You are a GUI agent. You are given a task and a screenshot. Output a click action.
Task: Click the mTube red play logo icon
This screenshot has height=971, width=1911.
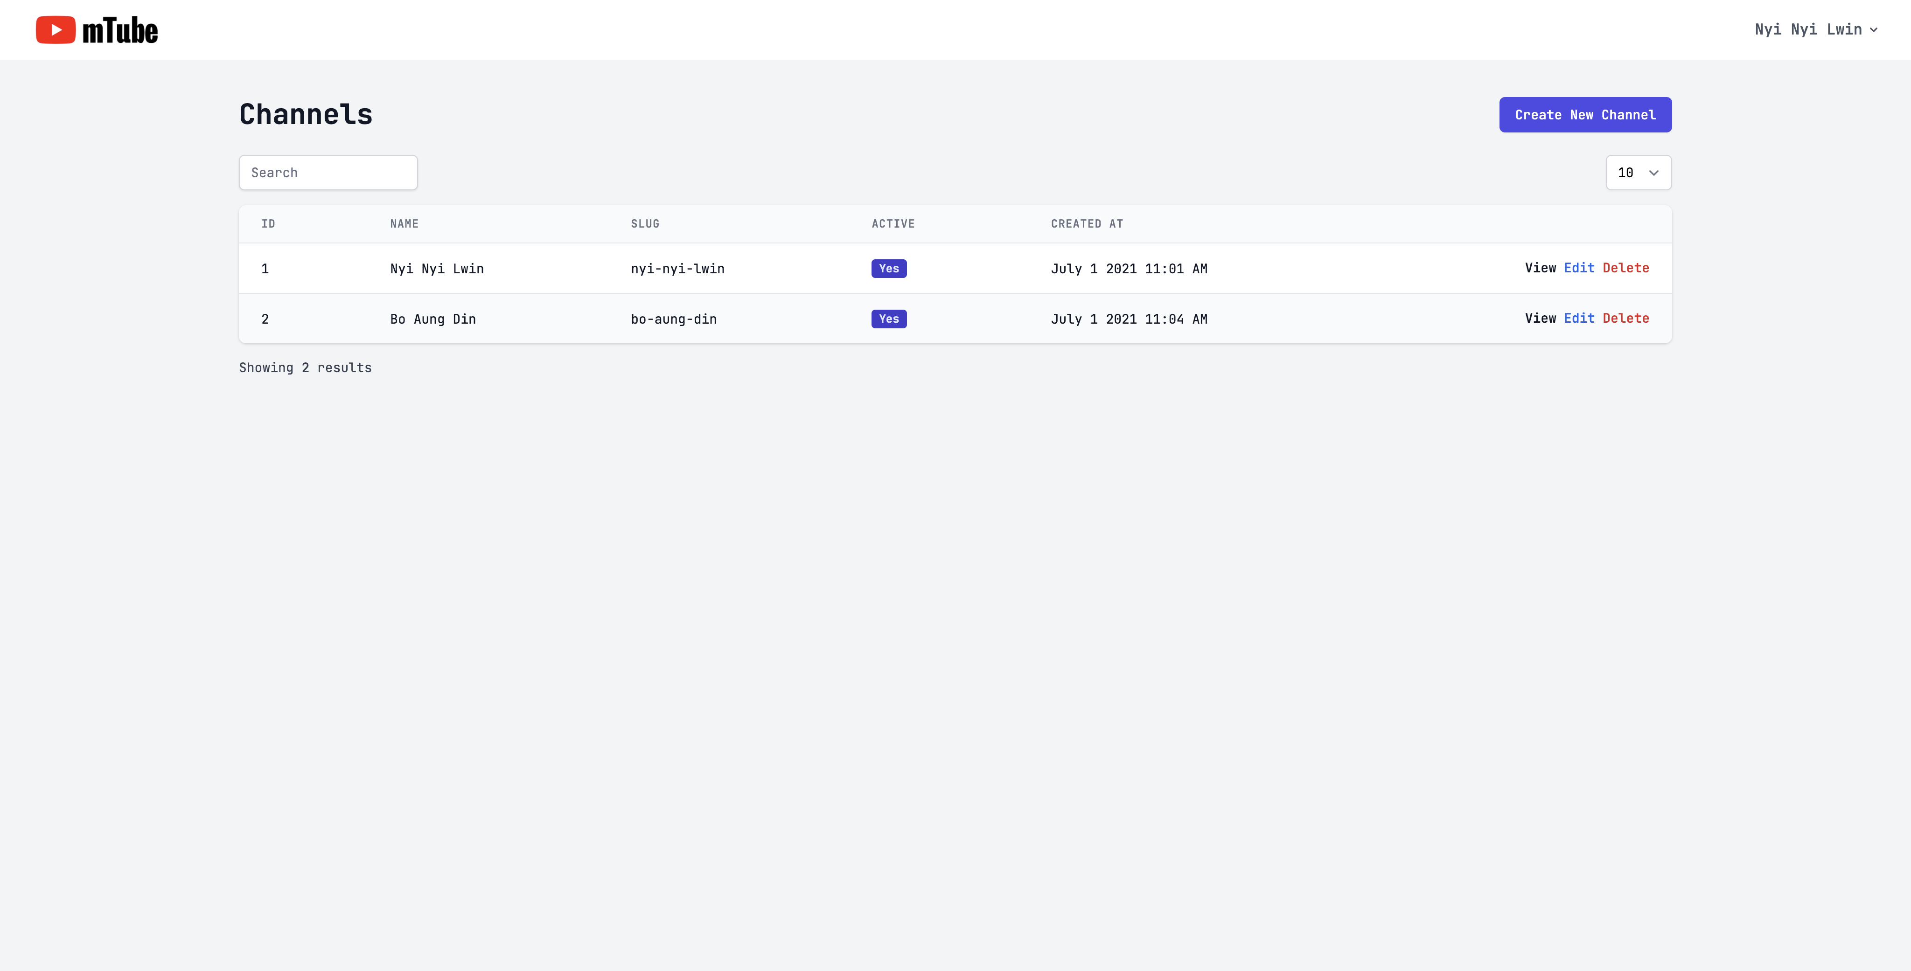(x=56, y=30)
